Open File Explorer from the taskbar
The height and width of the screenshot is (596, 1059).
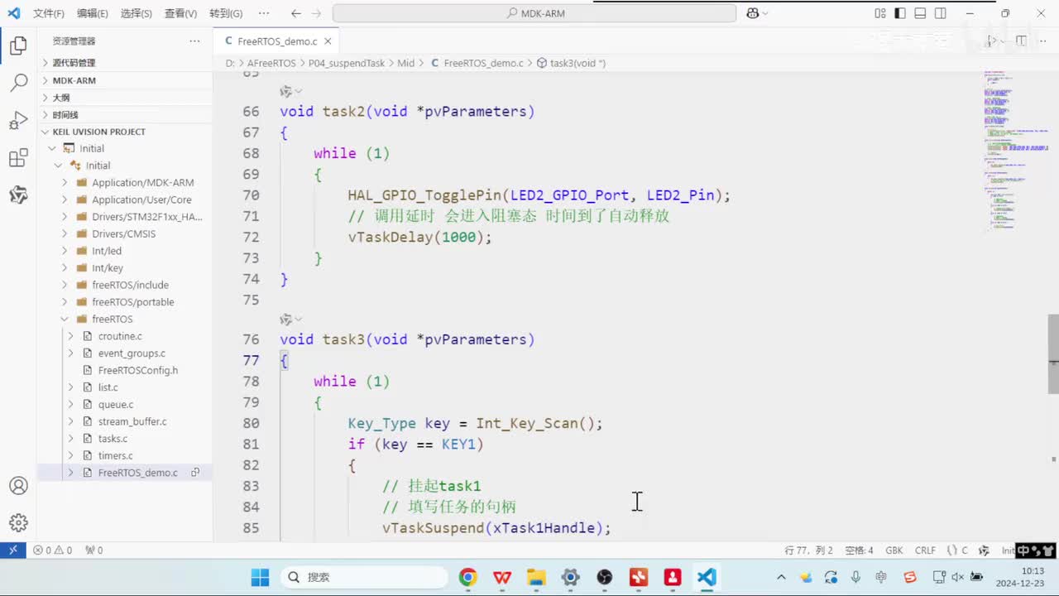click(x=536, y=577)
